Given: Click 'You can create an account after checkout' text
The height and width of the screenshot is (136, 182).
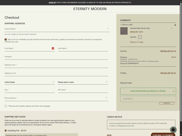Looking at the screenshot, I should point(20,34).
